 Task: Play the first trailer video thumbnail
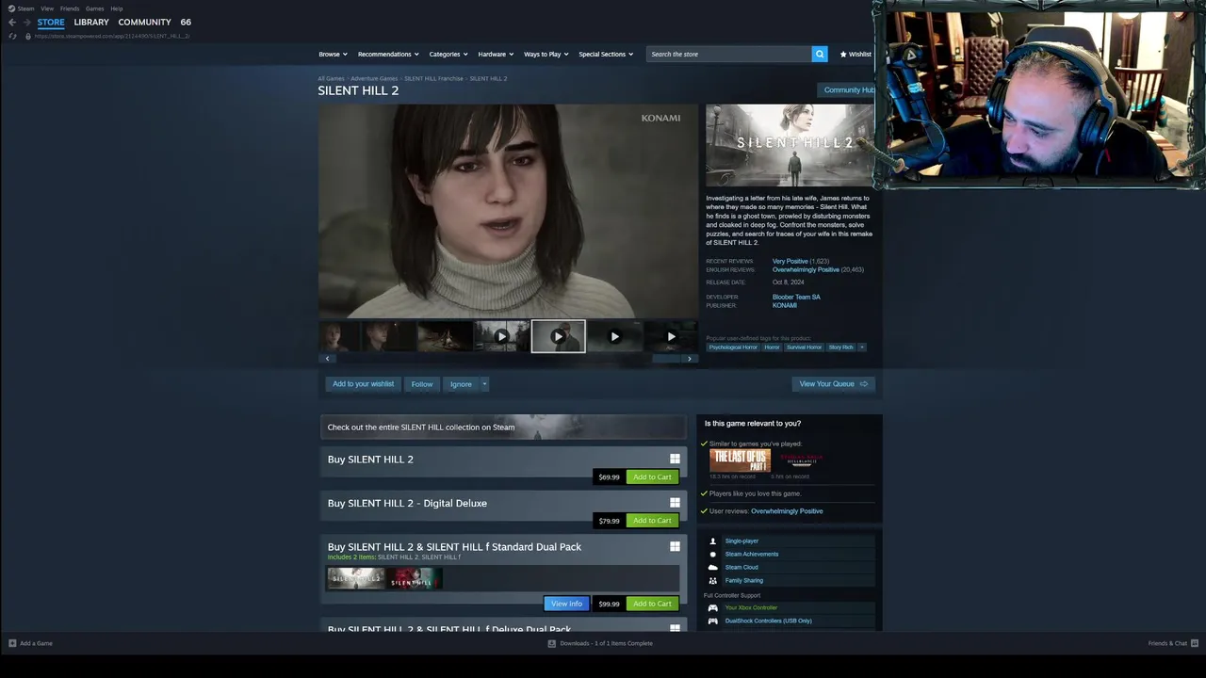501,336
